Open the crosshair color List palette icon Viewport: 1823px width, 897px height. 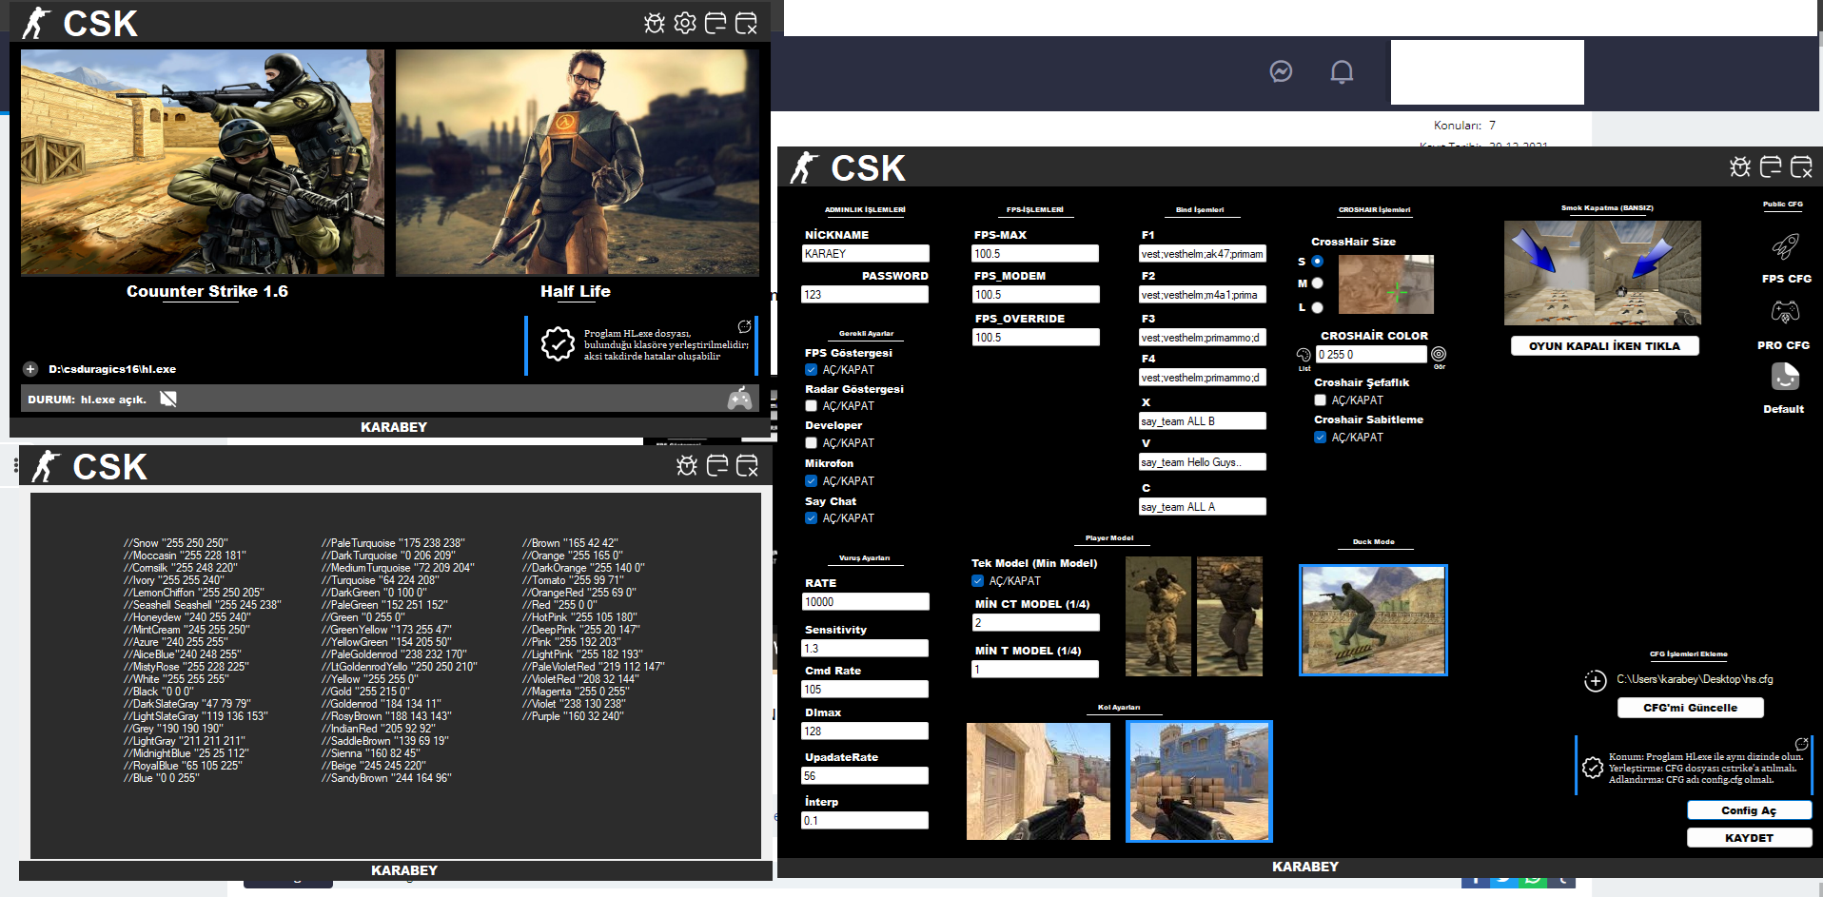[x=1304, y=355]
